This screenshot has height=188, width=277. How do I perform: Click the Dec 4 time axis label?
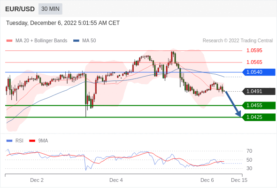click(x=116, y=180)
